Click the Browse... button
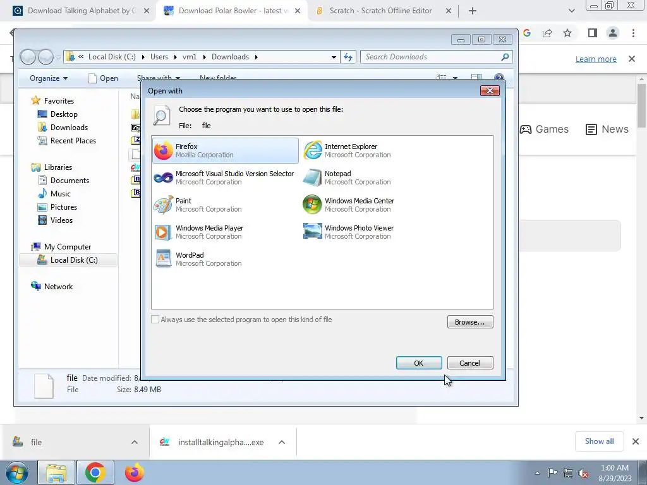The width and height of the screenshot is (647, 485). coord(470,322)
